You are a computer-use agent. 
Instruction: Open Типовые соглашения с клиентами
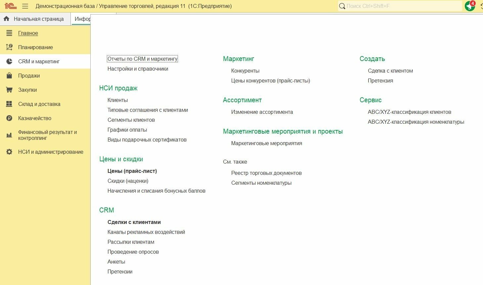(x=148, y=110)
